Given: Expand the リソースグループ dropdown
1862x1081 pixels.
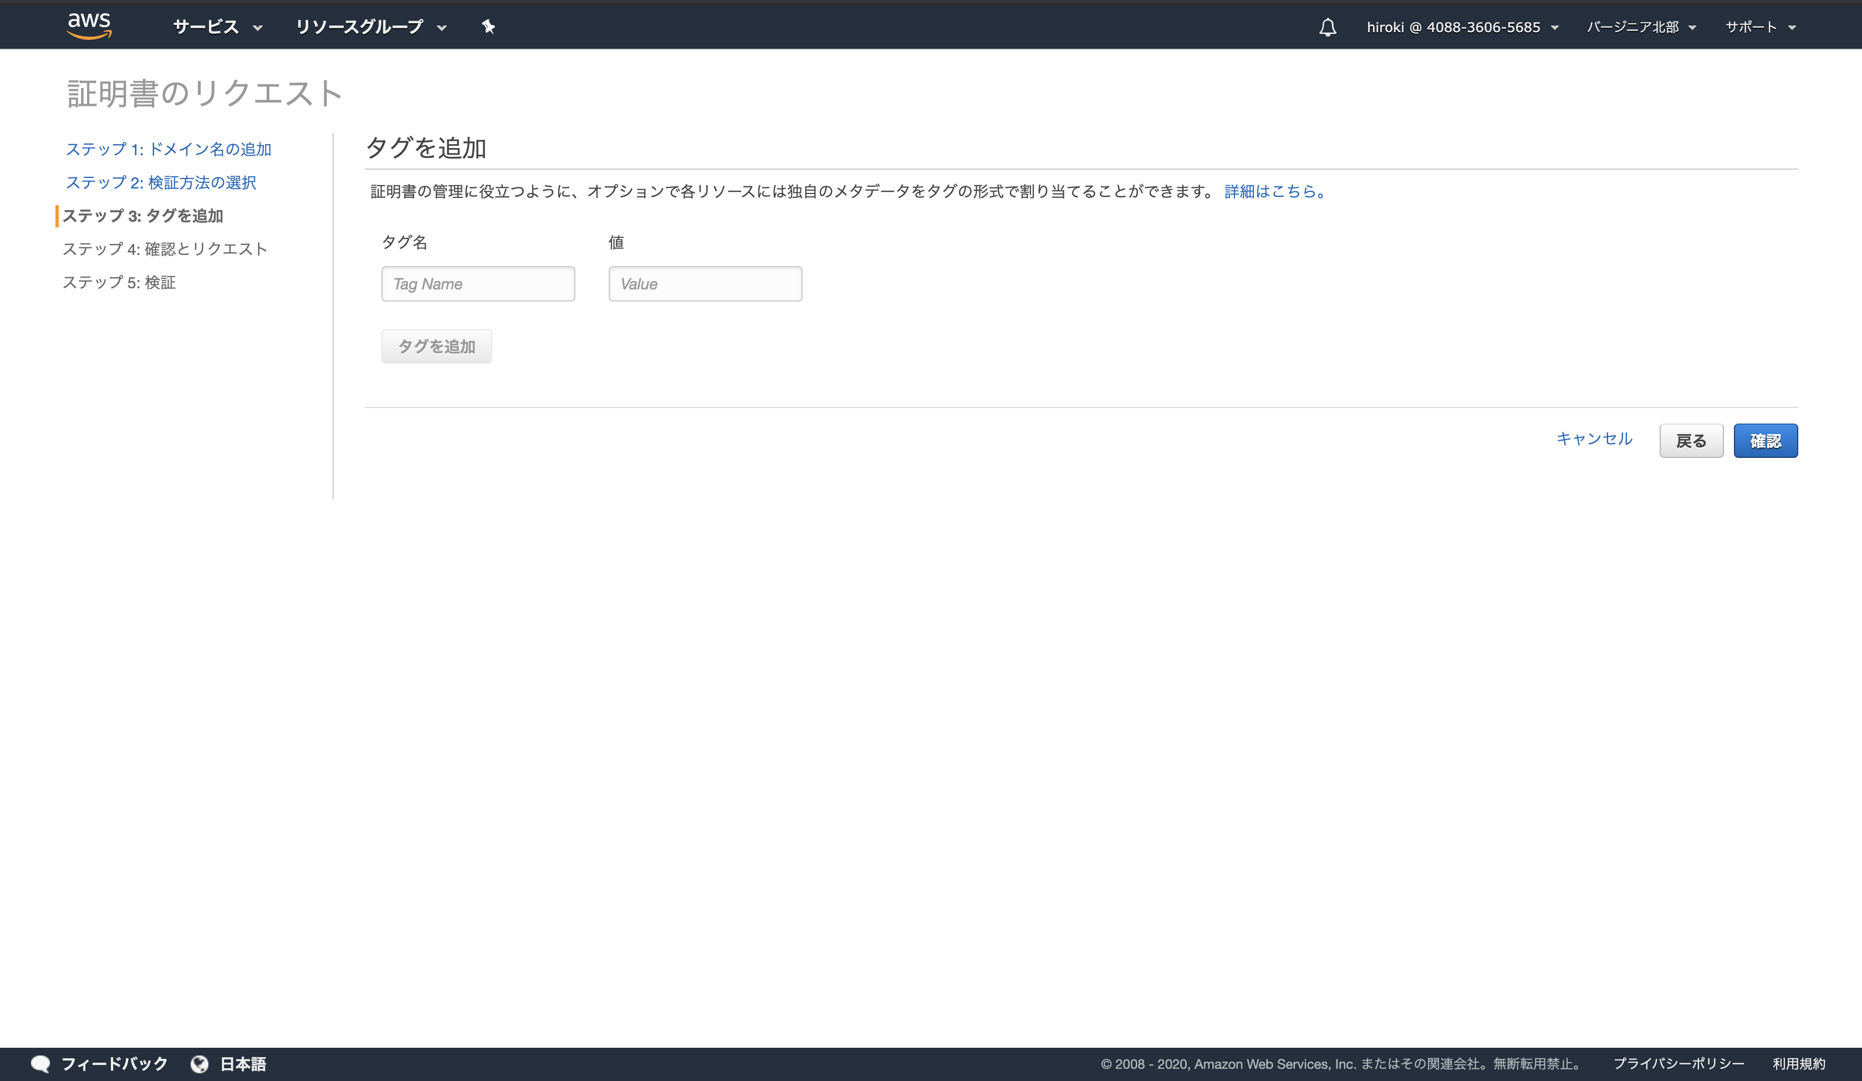Looking at the screenshot, I should pyautogui.click(x=371, y=27).
